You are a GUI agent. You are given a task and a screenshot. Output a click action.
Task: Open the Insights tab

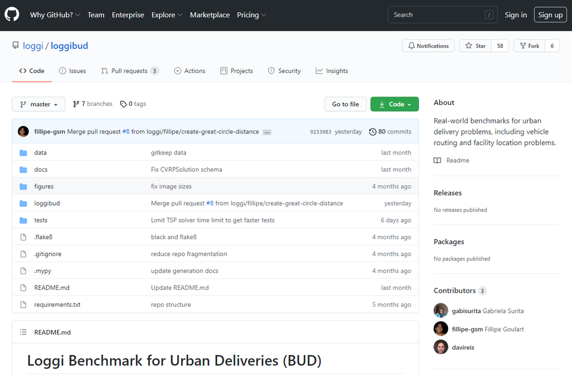332,71
